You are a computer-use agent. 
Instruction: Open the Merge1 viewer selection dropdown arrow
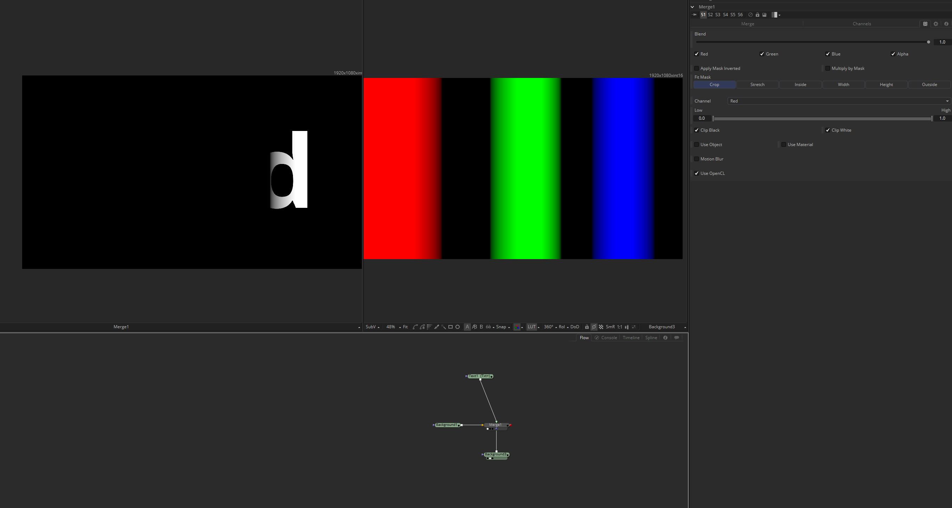pyautogui.click(x=359, y=327)
